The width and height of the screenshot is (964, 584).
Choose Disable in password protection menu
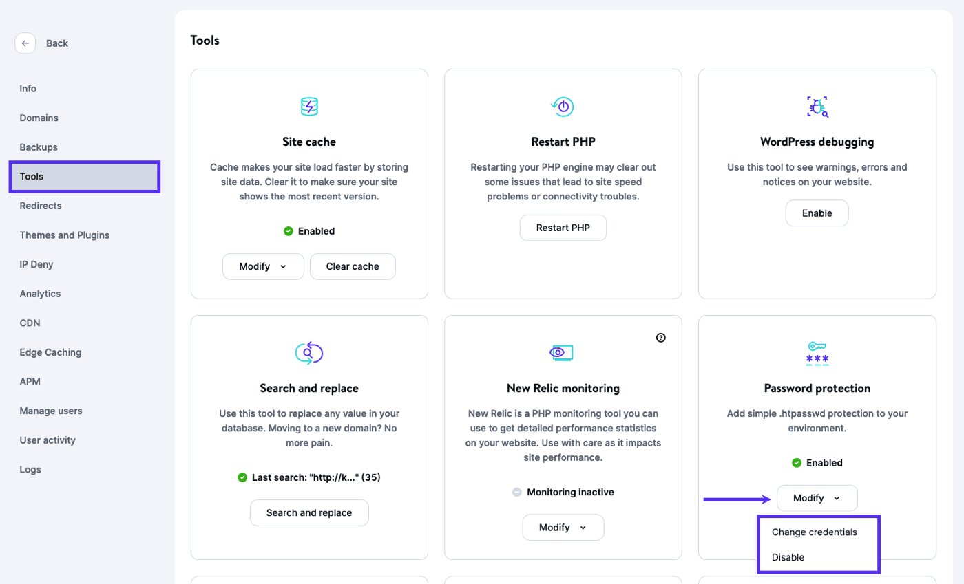point(788,557)
